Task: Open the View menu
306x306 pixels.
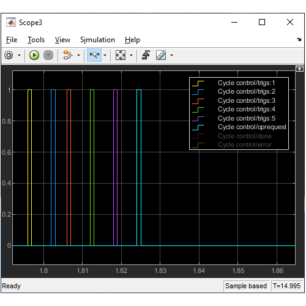Action: [62, 40]
